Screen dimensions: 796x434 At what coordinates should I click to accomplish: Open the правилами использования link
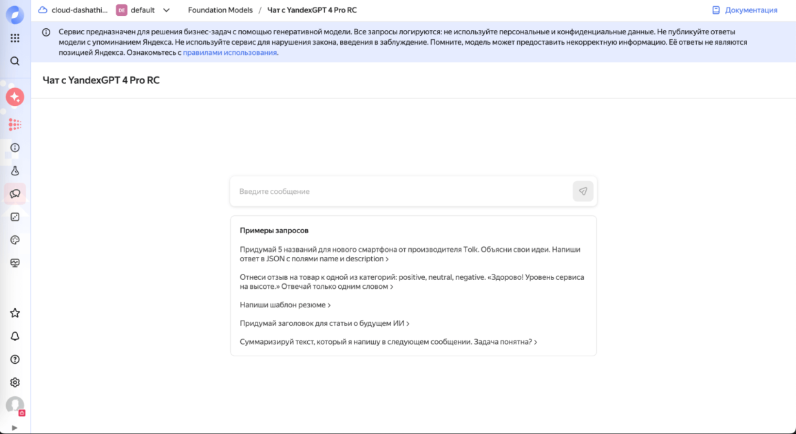(229, 52)
